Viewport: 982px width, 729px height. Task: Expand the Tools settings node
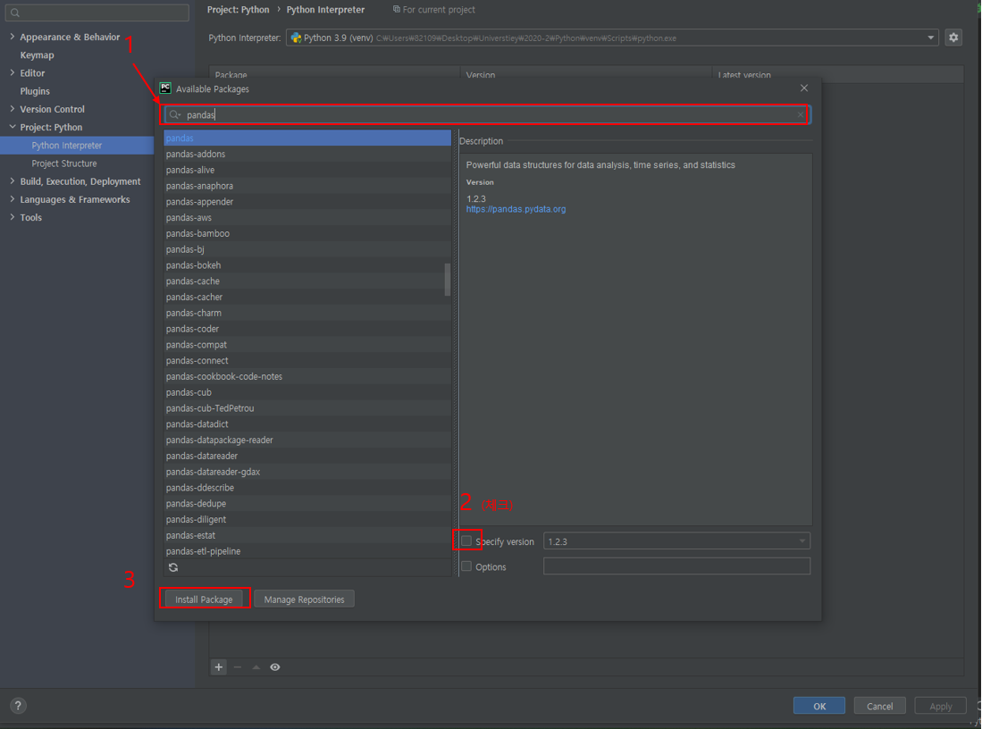(x=12, y=217)
